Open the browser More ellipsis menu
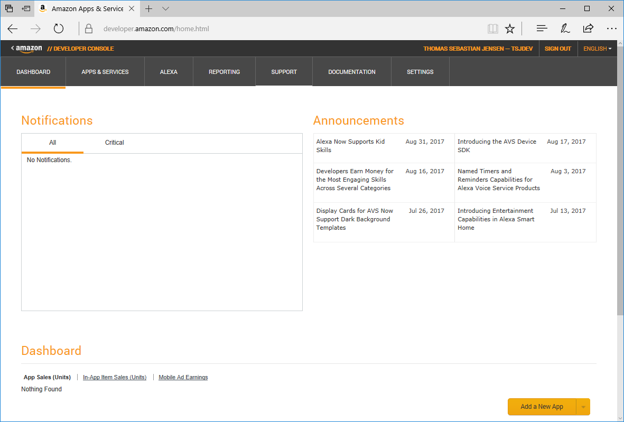 611,29
